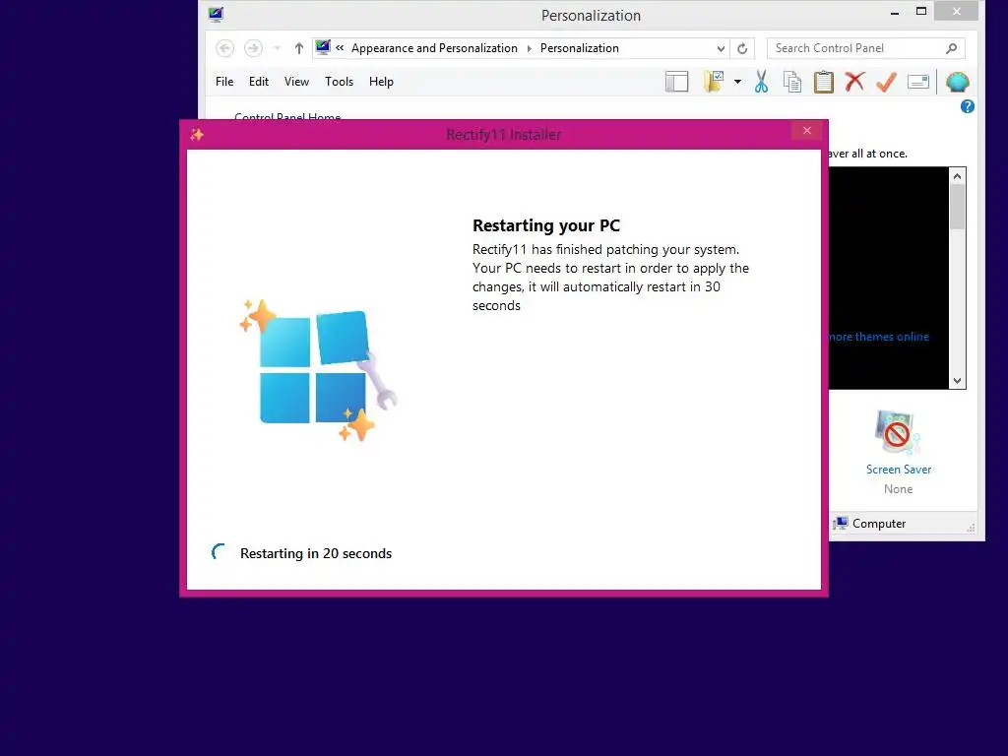Click the Rectify11 sparkle title bar icon

point(197,134)
